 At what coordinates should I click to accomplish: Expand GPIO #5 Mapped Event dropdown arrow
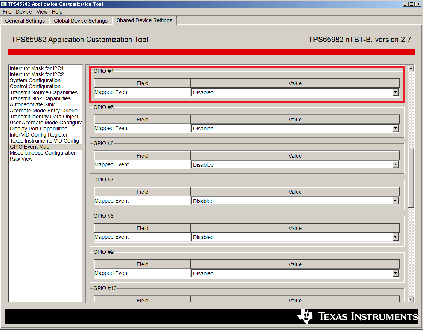pos(395,128)
